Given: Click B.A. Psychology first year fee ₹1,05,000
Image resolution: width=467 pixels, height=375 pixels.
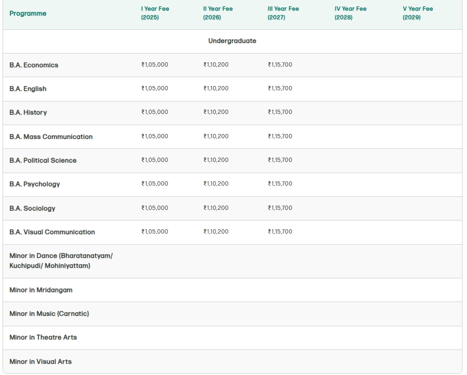Looking at the screenshot, I should click(154, 184).
